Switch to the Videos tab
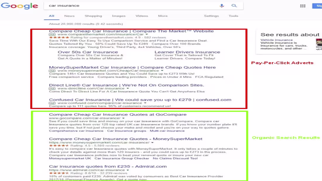Image resolution: width=322 pixels, height=181 pixels. pos(142,16)
